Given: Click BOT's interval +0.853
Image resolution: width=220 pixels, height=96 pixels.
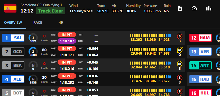Looking at the screenshot, I should tap(92, 90).
